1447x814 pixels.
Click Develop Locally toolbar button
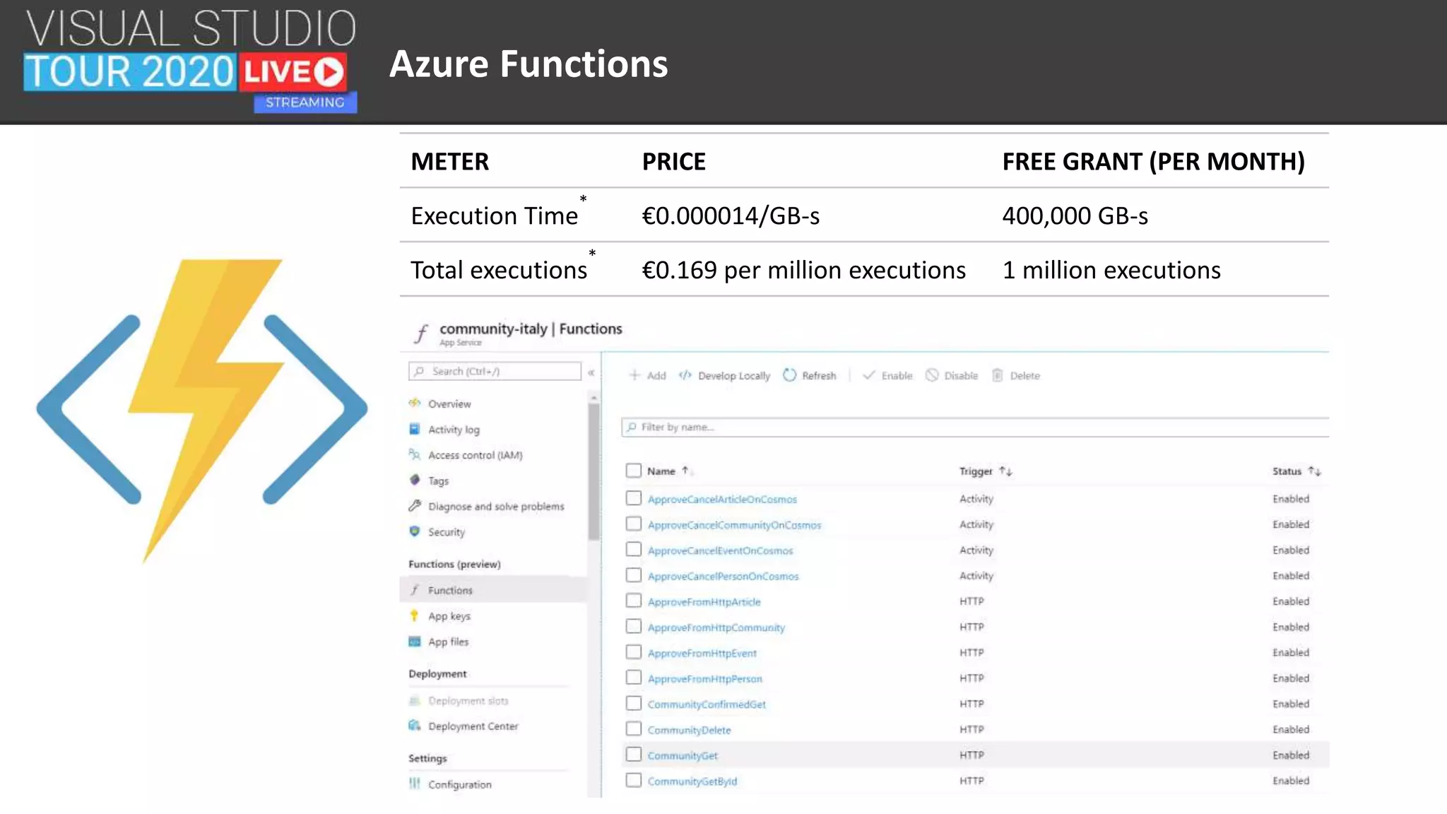724,375
